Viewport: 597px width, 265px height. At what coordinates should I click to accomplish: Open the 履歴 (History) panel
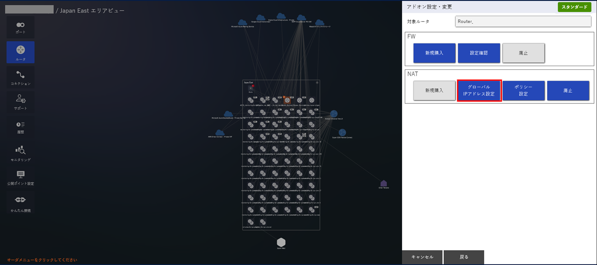tap(21, 126)
